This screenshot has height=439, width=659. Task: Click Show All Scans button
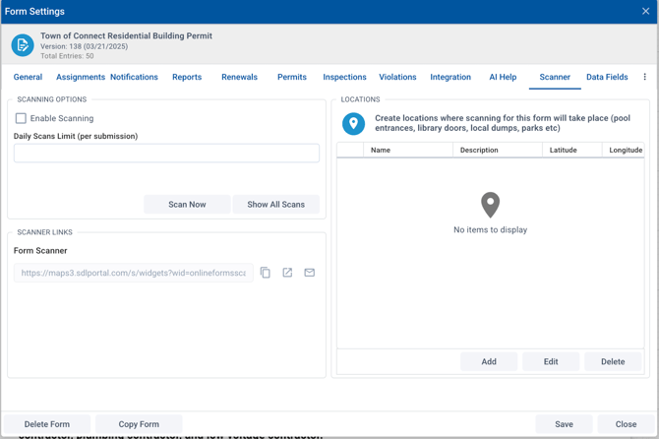click(275, 205)
